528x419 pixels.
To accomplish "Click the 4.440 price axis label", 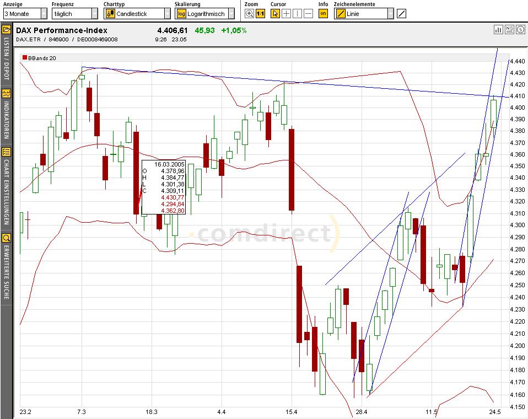I will (518, 61).
